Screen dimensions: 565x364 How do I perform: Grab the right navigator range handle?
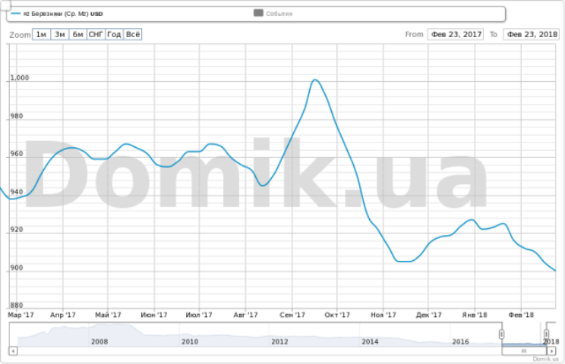(x=546, y=334)
